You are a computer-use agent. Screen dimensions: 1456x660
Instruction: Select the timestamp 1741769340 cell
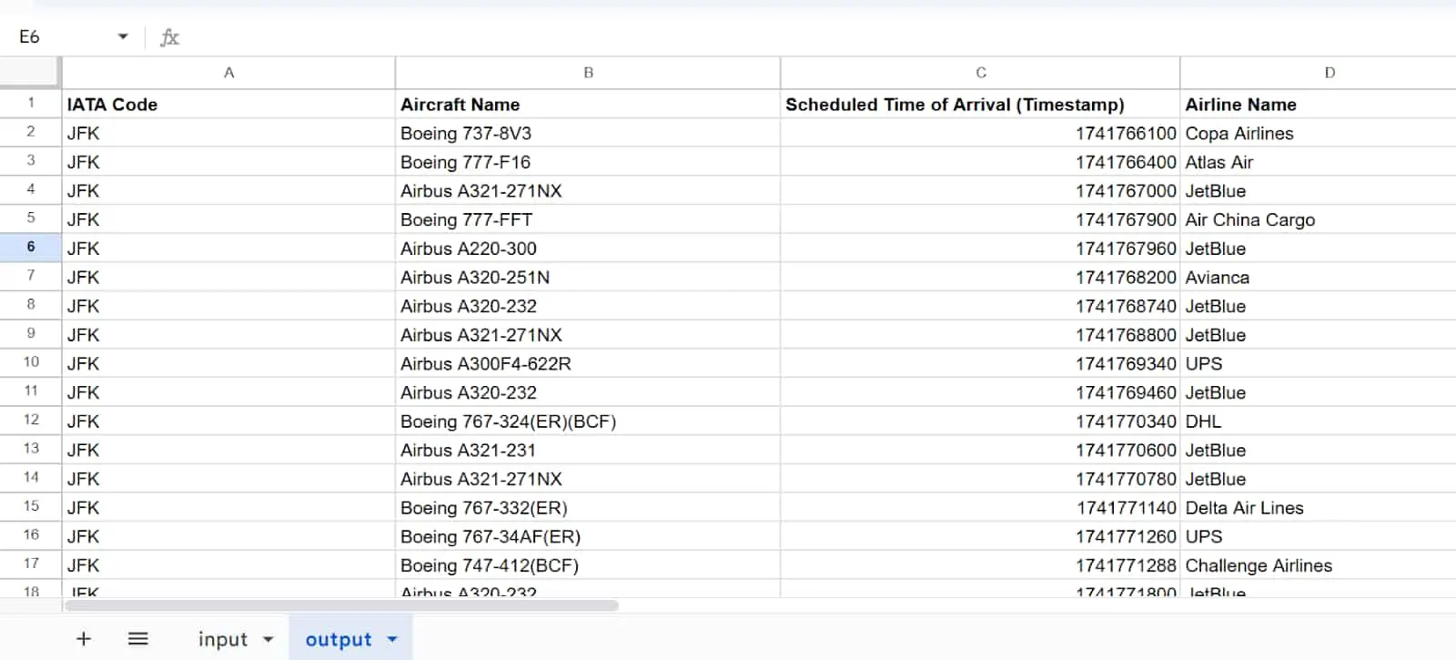tap(980, 363)
